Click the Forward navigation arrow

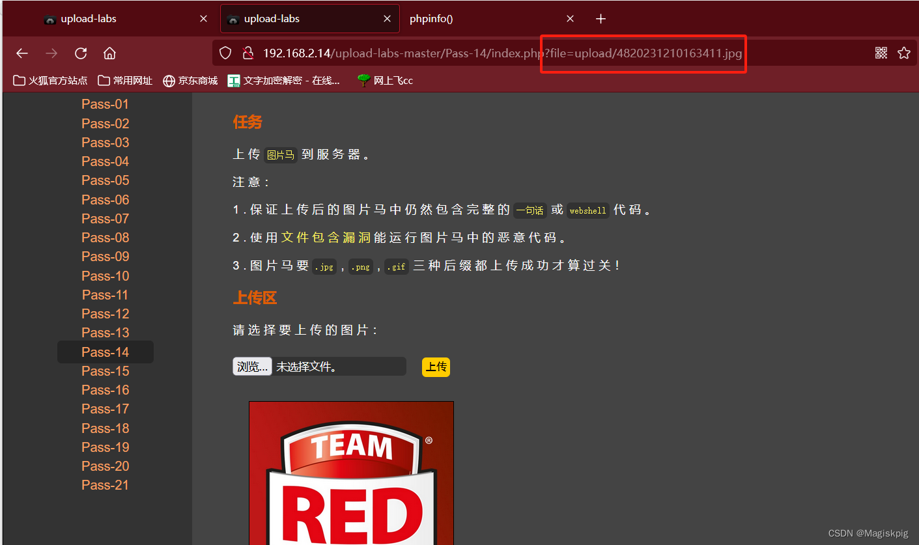51,53
